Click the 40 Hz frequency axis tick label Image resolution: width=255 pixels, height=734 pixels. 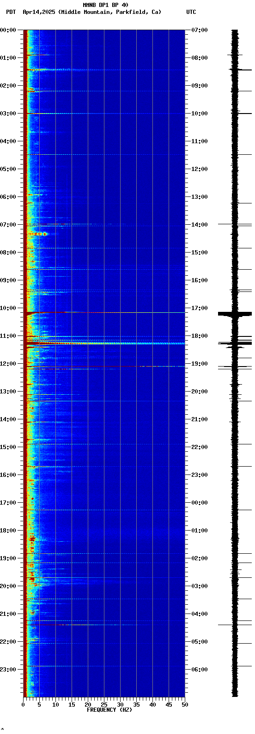[152, 705]
